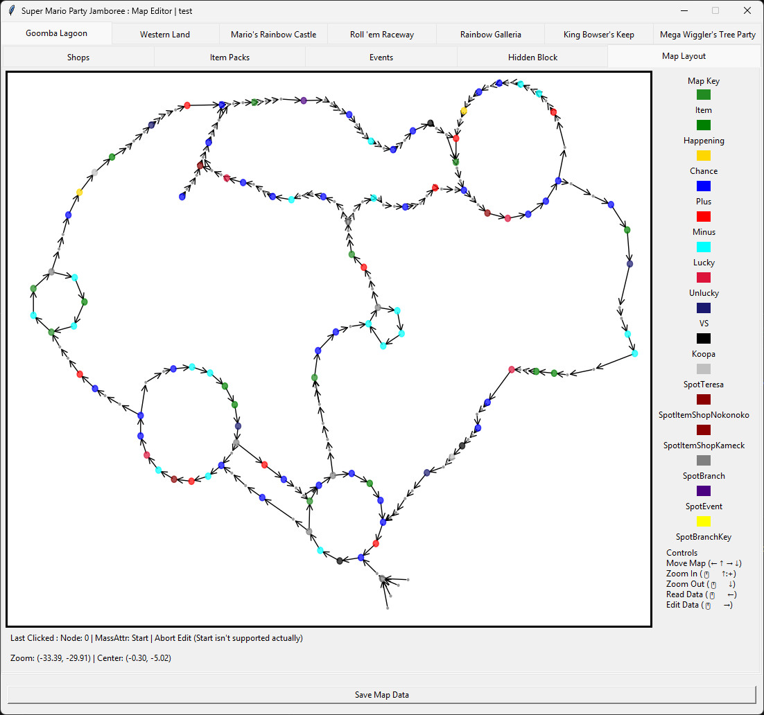Switch to the Hidden Block tab
The height and width of the screenshot is (715, 764).
click(532, 57)
